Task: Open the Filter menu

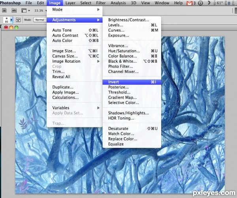Action: pyautogui.click(x=101, y=3)
